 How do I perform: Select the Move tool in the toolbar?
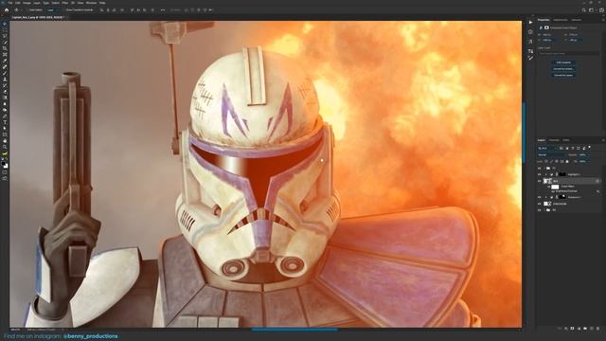5,24
